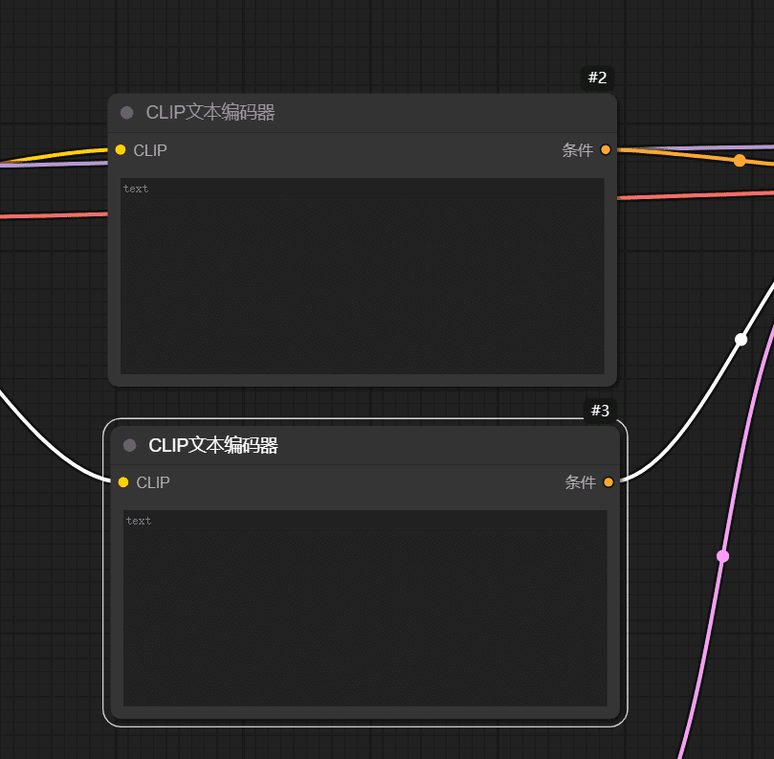
Task: Click the pink link midpoint marker
Action: pyautogui.click(x=722, y=556)
